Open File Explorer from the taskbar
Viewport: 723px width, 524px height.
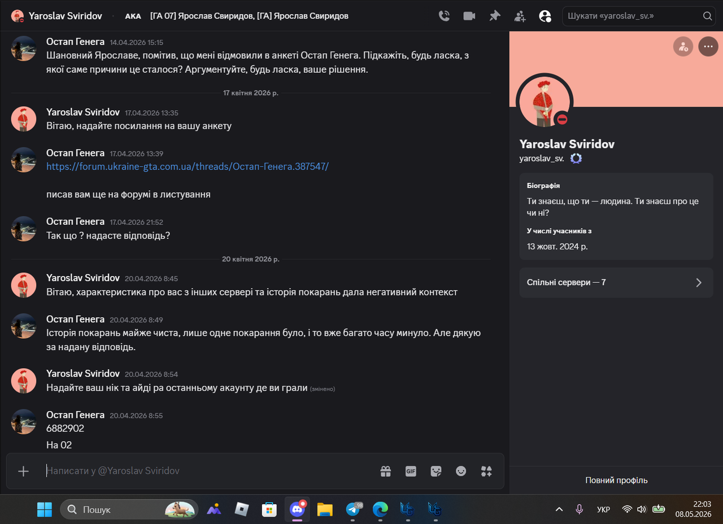tap(325, 509)
